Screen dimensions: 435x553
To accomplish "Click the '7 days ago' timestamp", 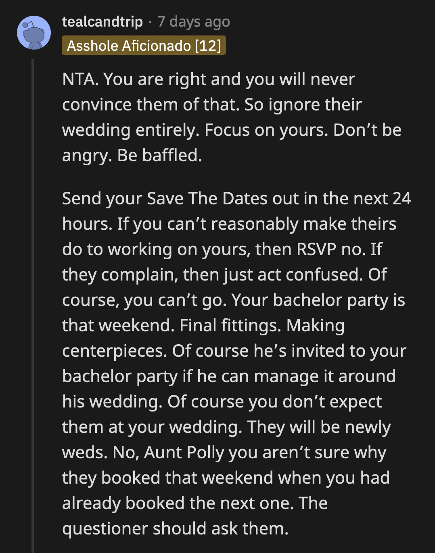I will tap(193, 22).
